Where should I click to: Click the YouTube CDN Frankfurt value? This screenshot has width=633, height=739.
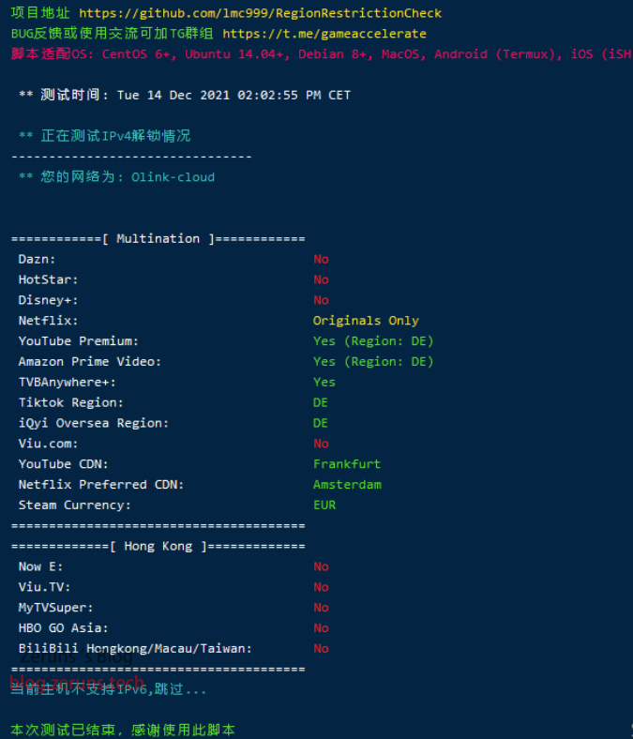tap(347, 464)
